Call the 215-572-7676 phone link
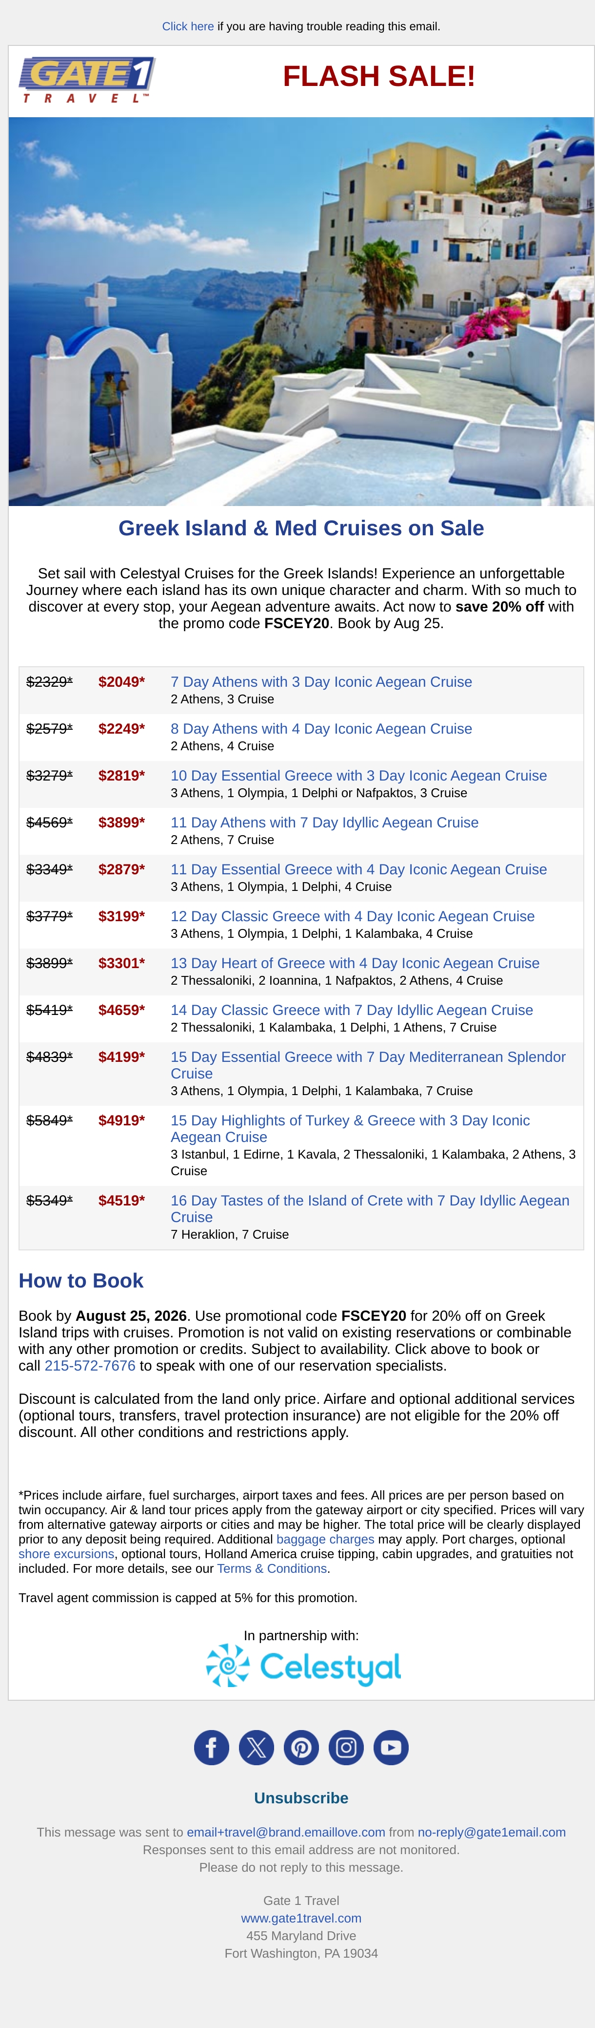Image resolution: width=595 pixels, height=2028 pixels. tap(90, 1365)
